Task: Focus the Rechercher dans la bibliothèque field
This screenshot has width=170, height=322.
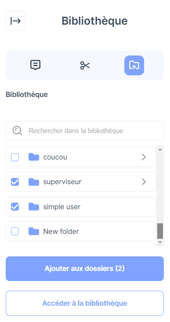Action: click(85, 131)
